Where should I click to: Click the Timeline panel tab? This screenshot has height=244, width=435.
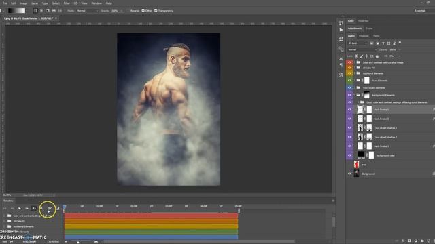[x=8, y=201]
